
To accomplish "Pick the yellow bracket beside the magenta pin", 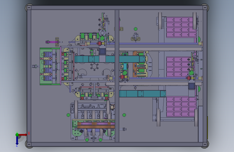I will click(57, 42).
